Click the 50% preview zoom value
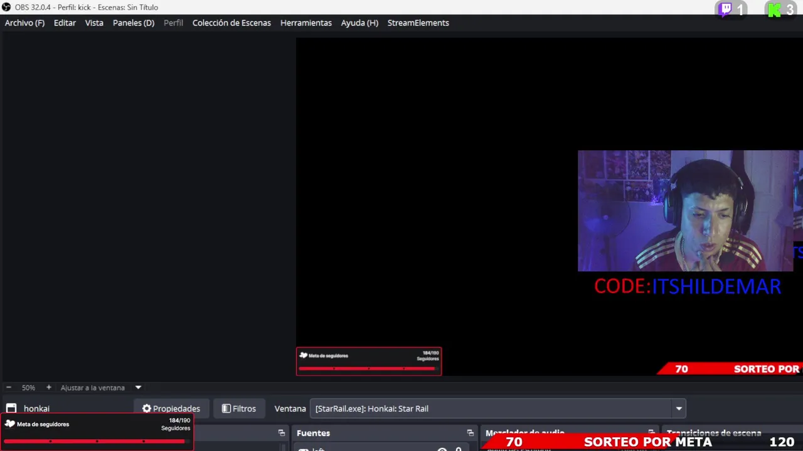 click(x=28, y=388)
